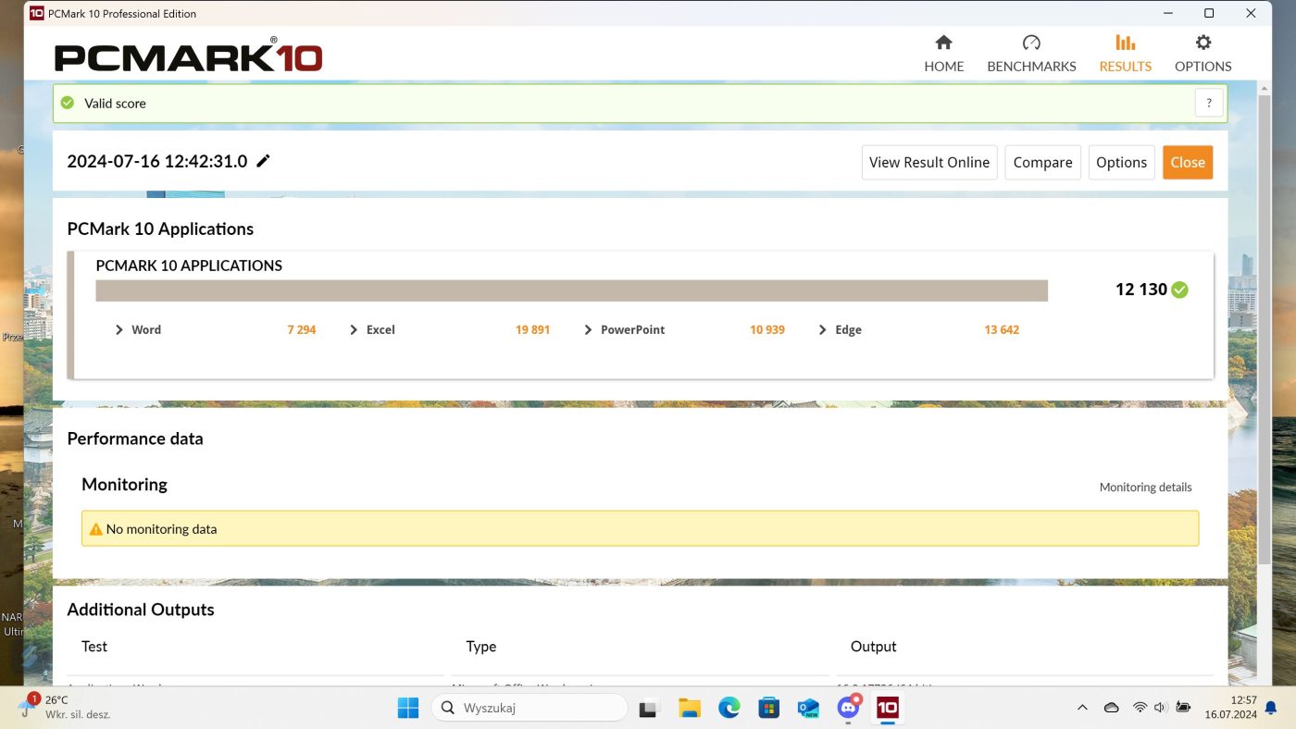Open help question mark on Valid score

1208,103
